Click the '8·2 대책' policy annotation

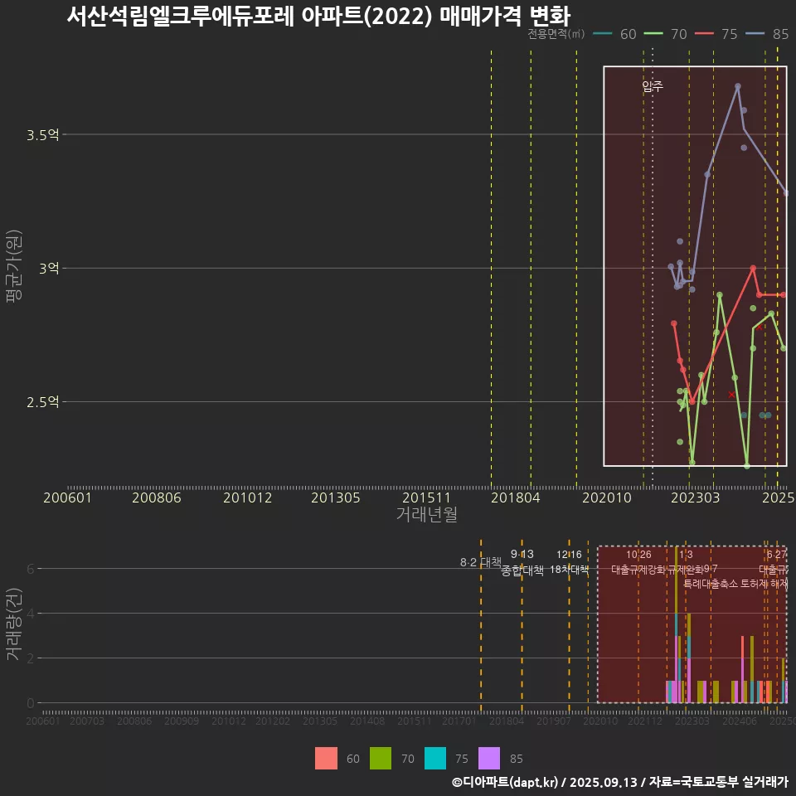click(x=481, y=562)
